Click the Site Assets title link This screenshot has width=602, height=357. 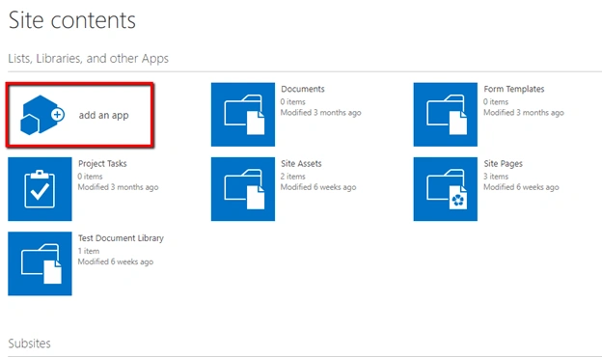pyautogui.click(x=301, y=163)
